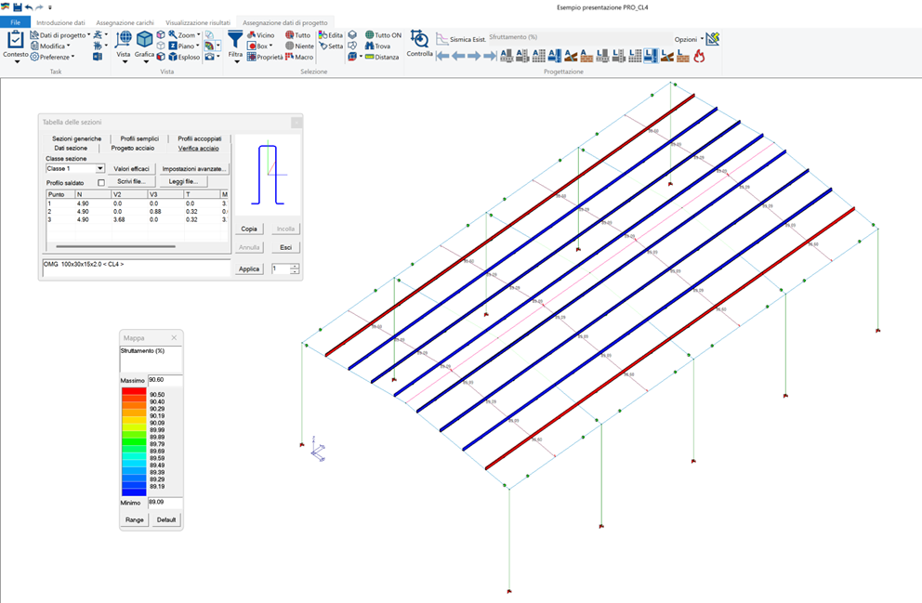Click the dark blue swatch at legend bottom

coord(134,492)
